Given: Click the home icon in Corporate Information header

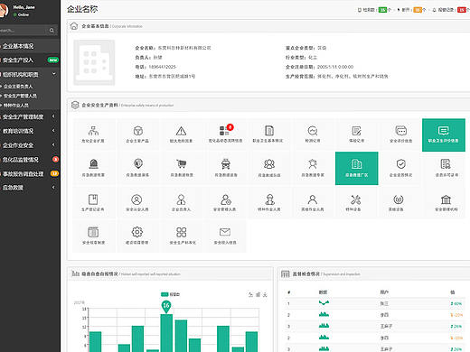Looking at the screenshot, I should [x=74, y=26].
